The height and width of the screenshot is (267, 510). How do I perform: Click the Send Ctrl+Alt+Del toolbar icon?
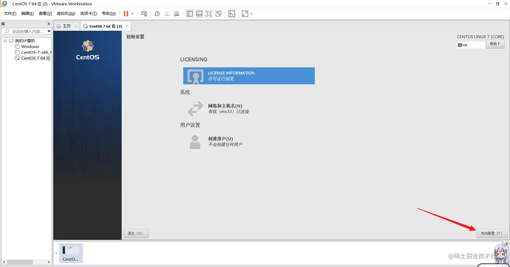[x=144, y=13]
